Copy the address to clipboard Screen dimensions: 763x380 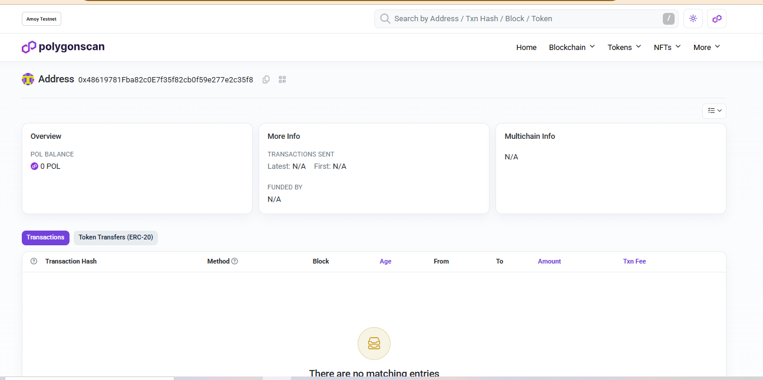click(266, 79)
